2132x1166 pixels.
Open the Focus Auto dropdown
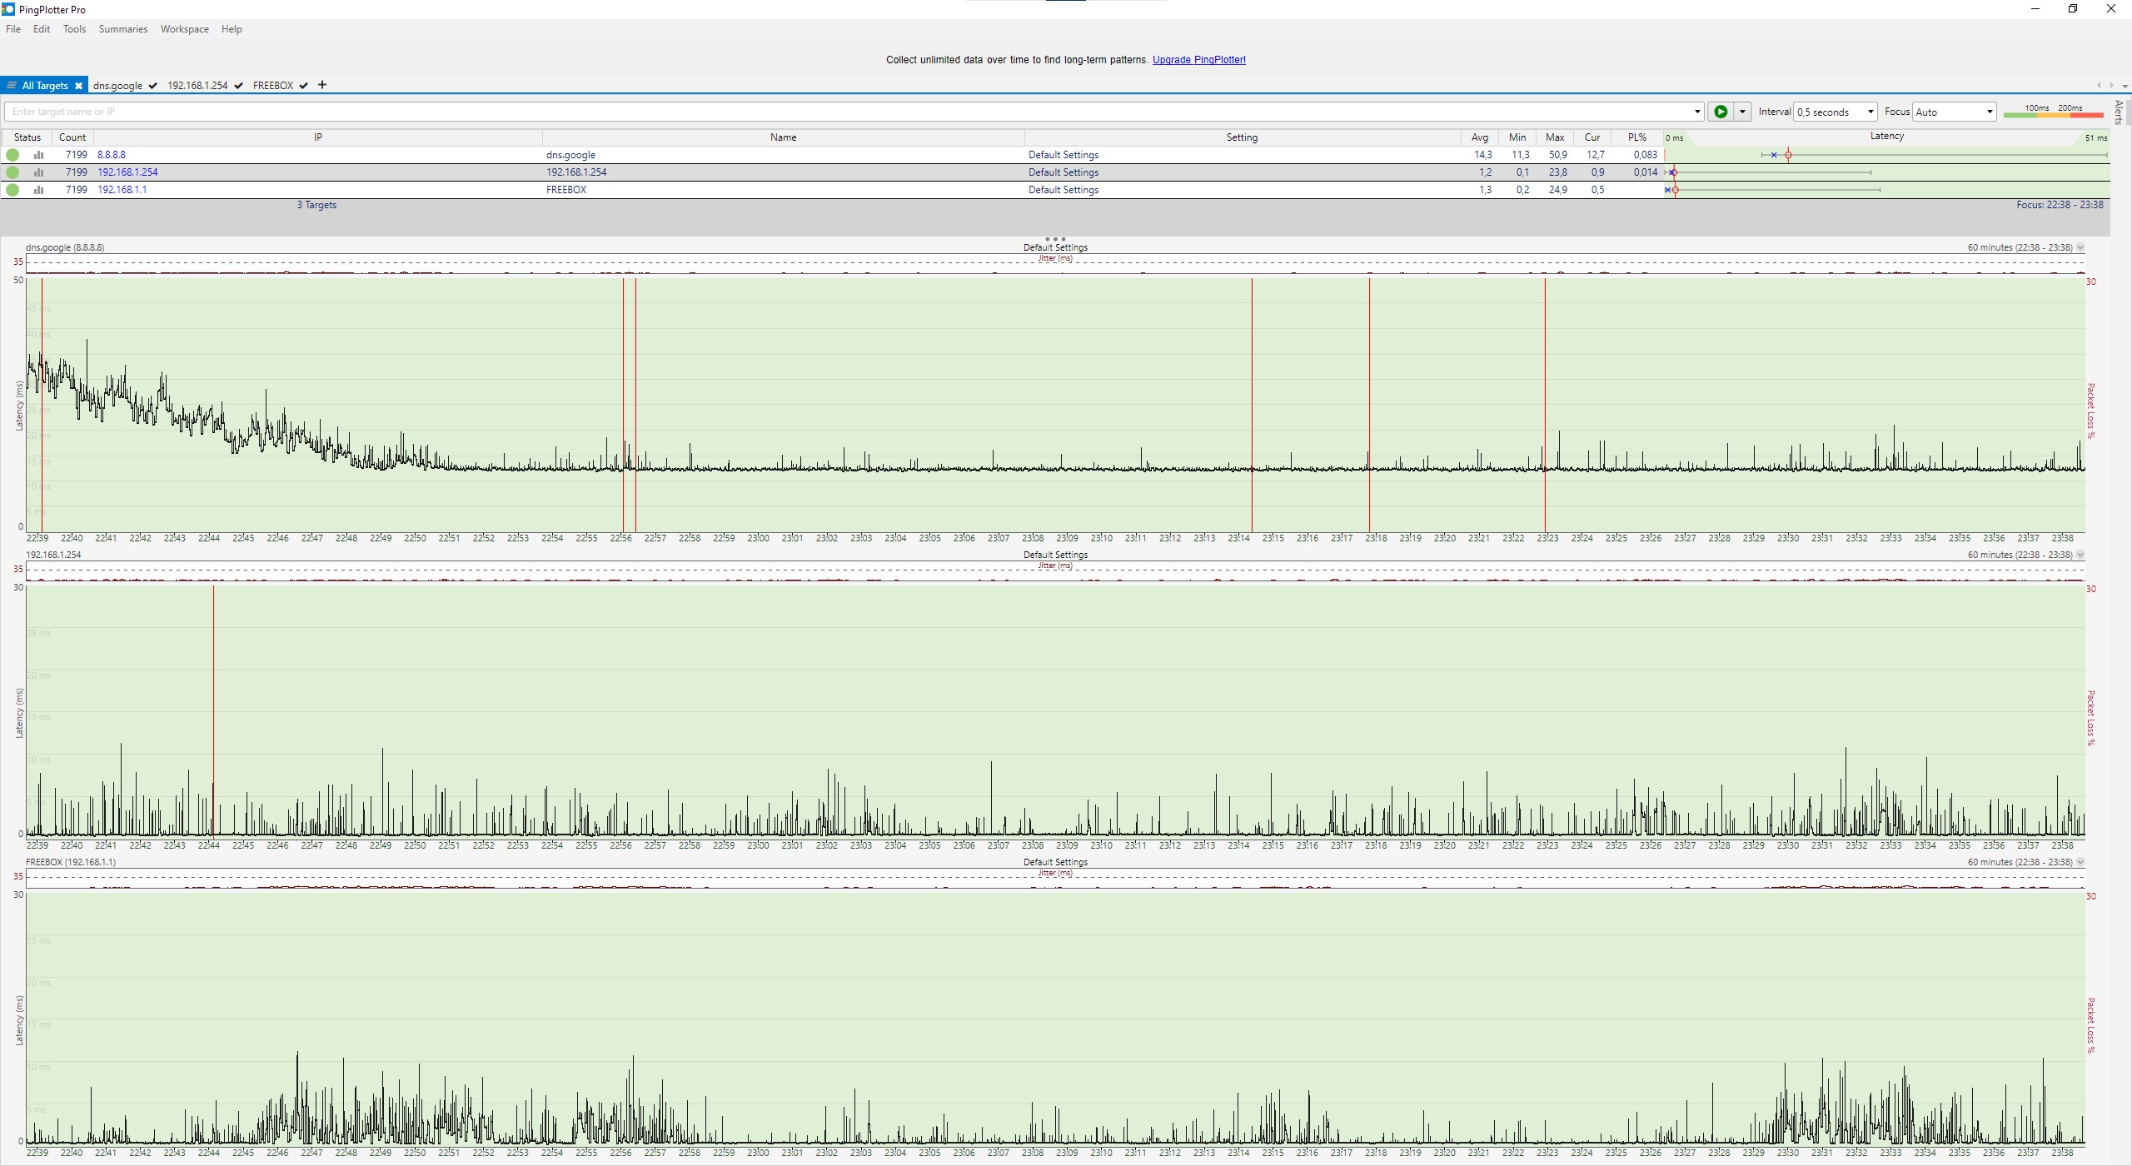[x=1990, y=112]
